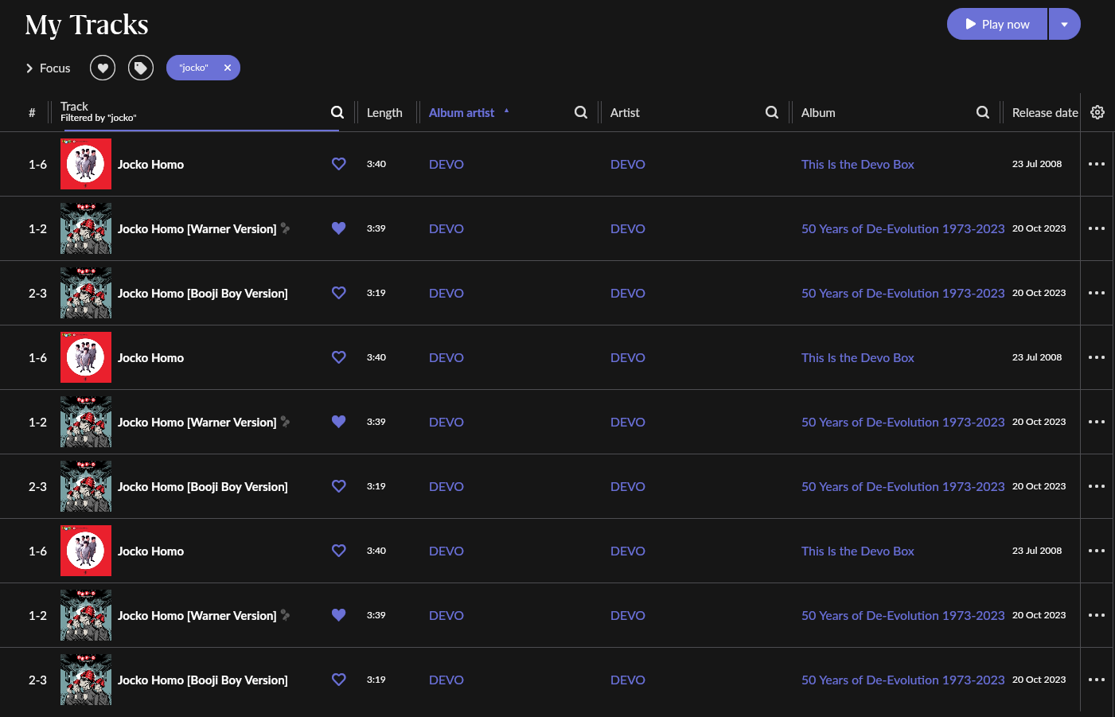The image size is (1115, 717).
Task: Toggle the favorites heart filter
Action: [103, 68]
